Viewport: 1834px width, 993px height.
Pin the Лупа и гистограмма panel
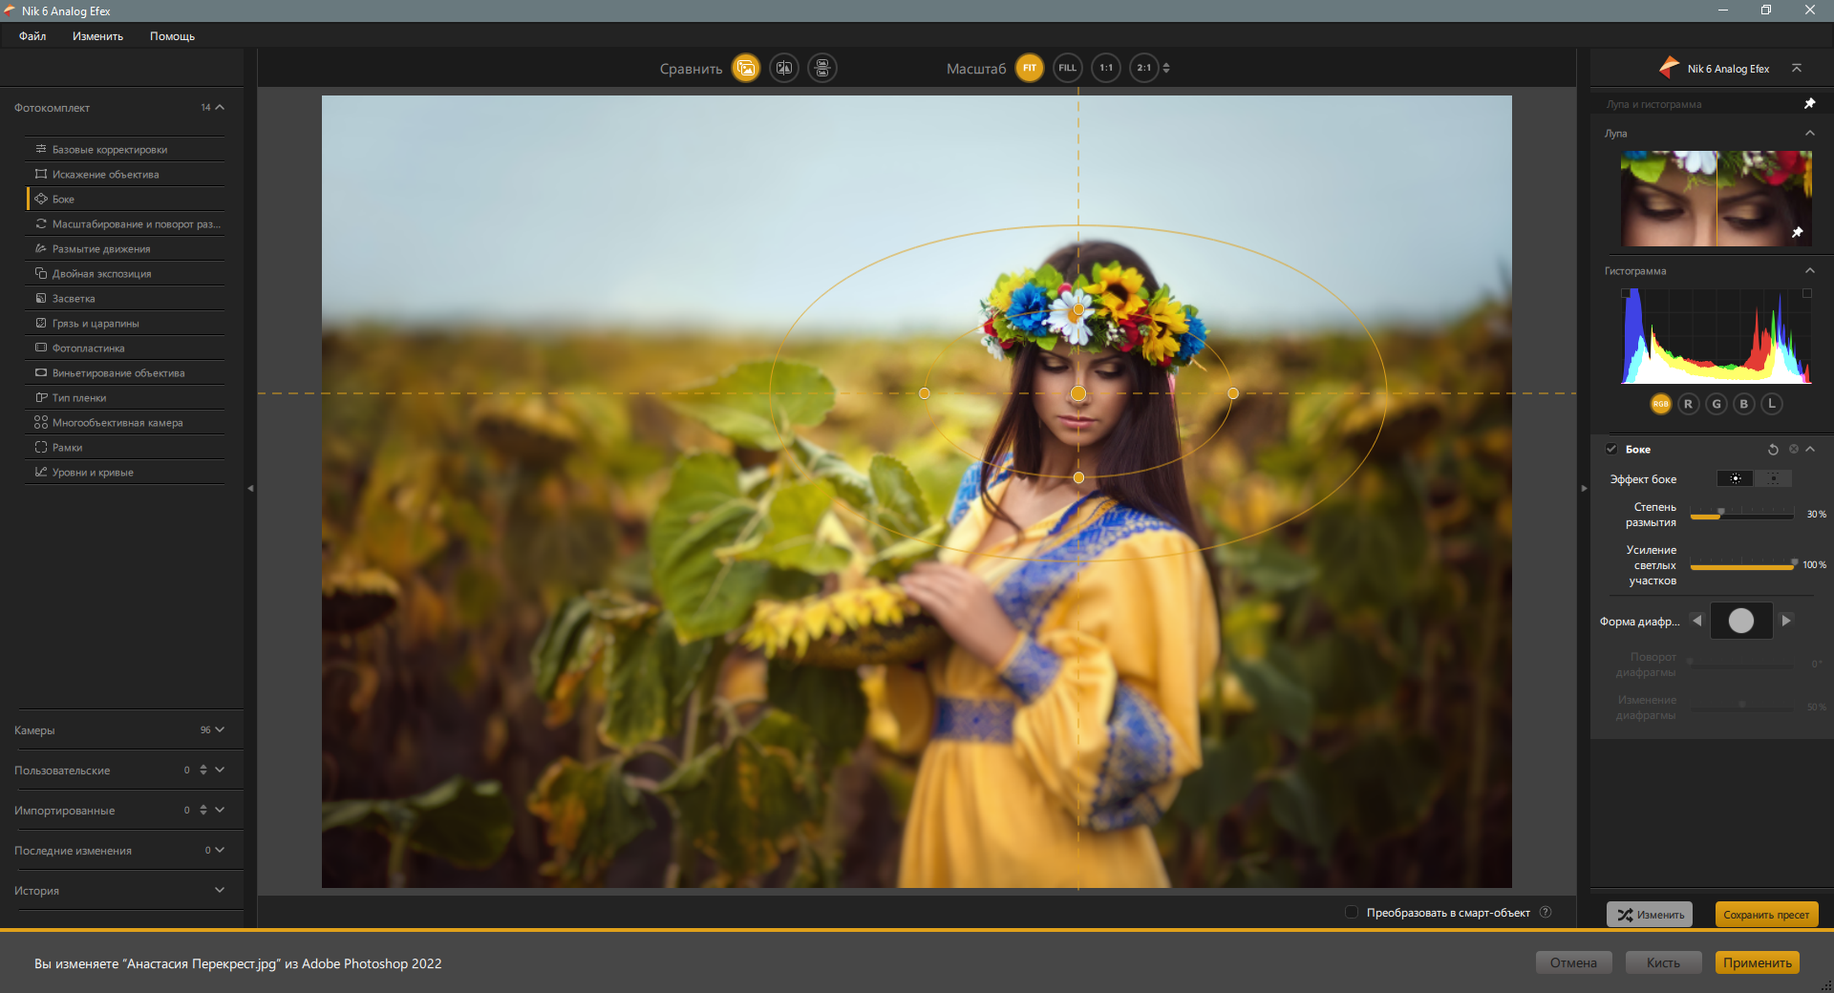click(1809, 103)
